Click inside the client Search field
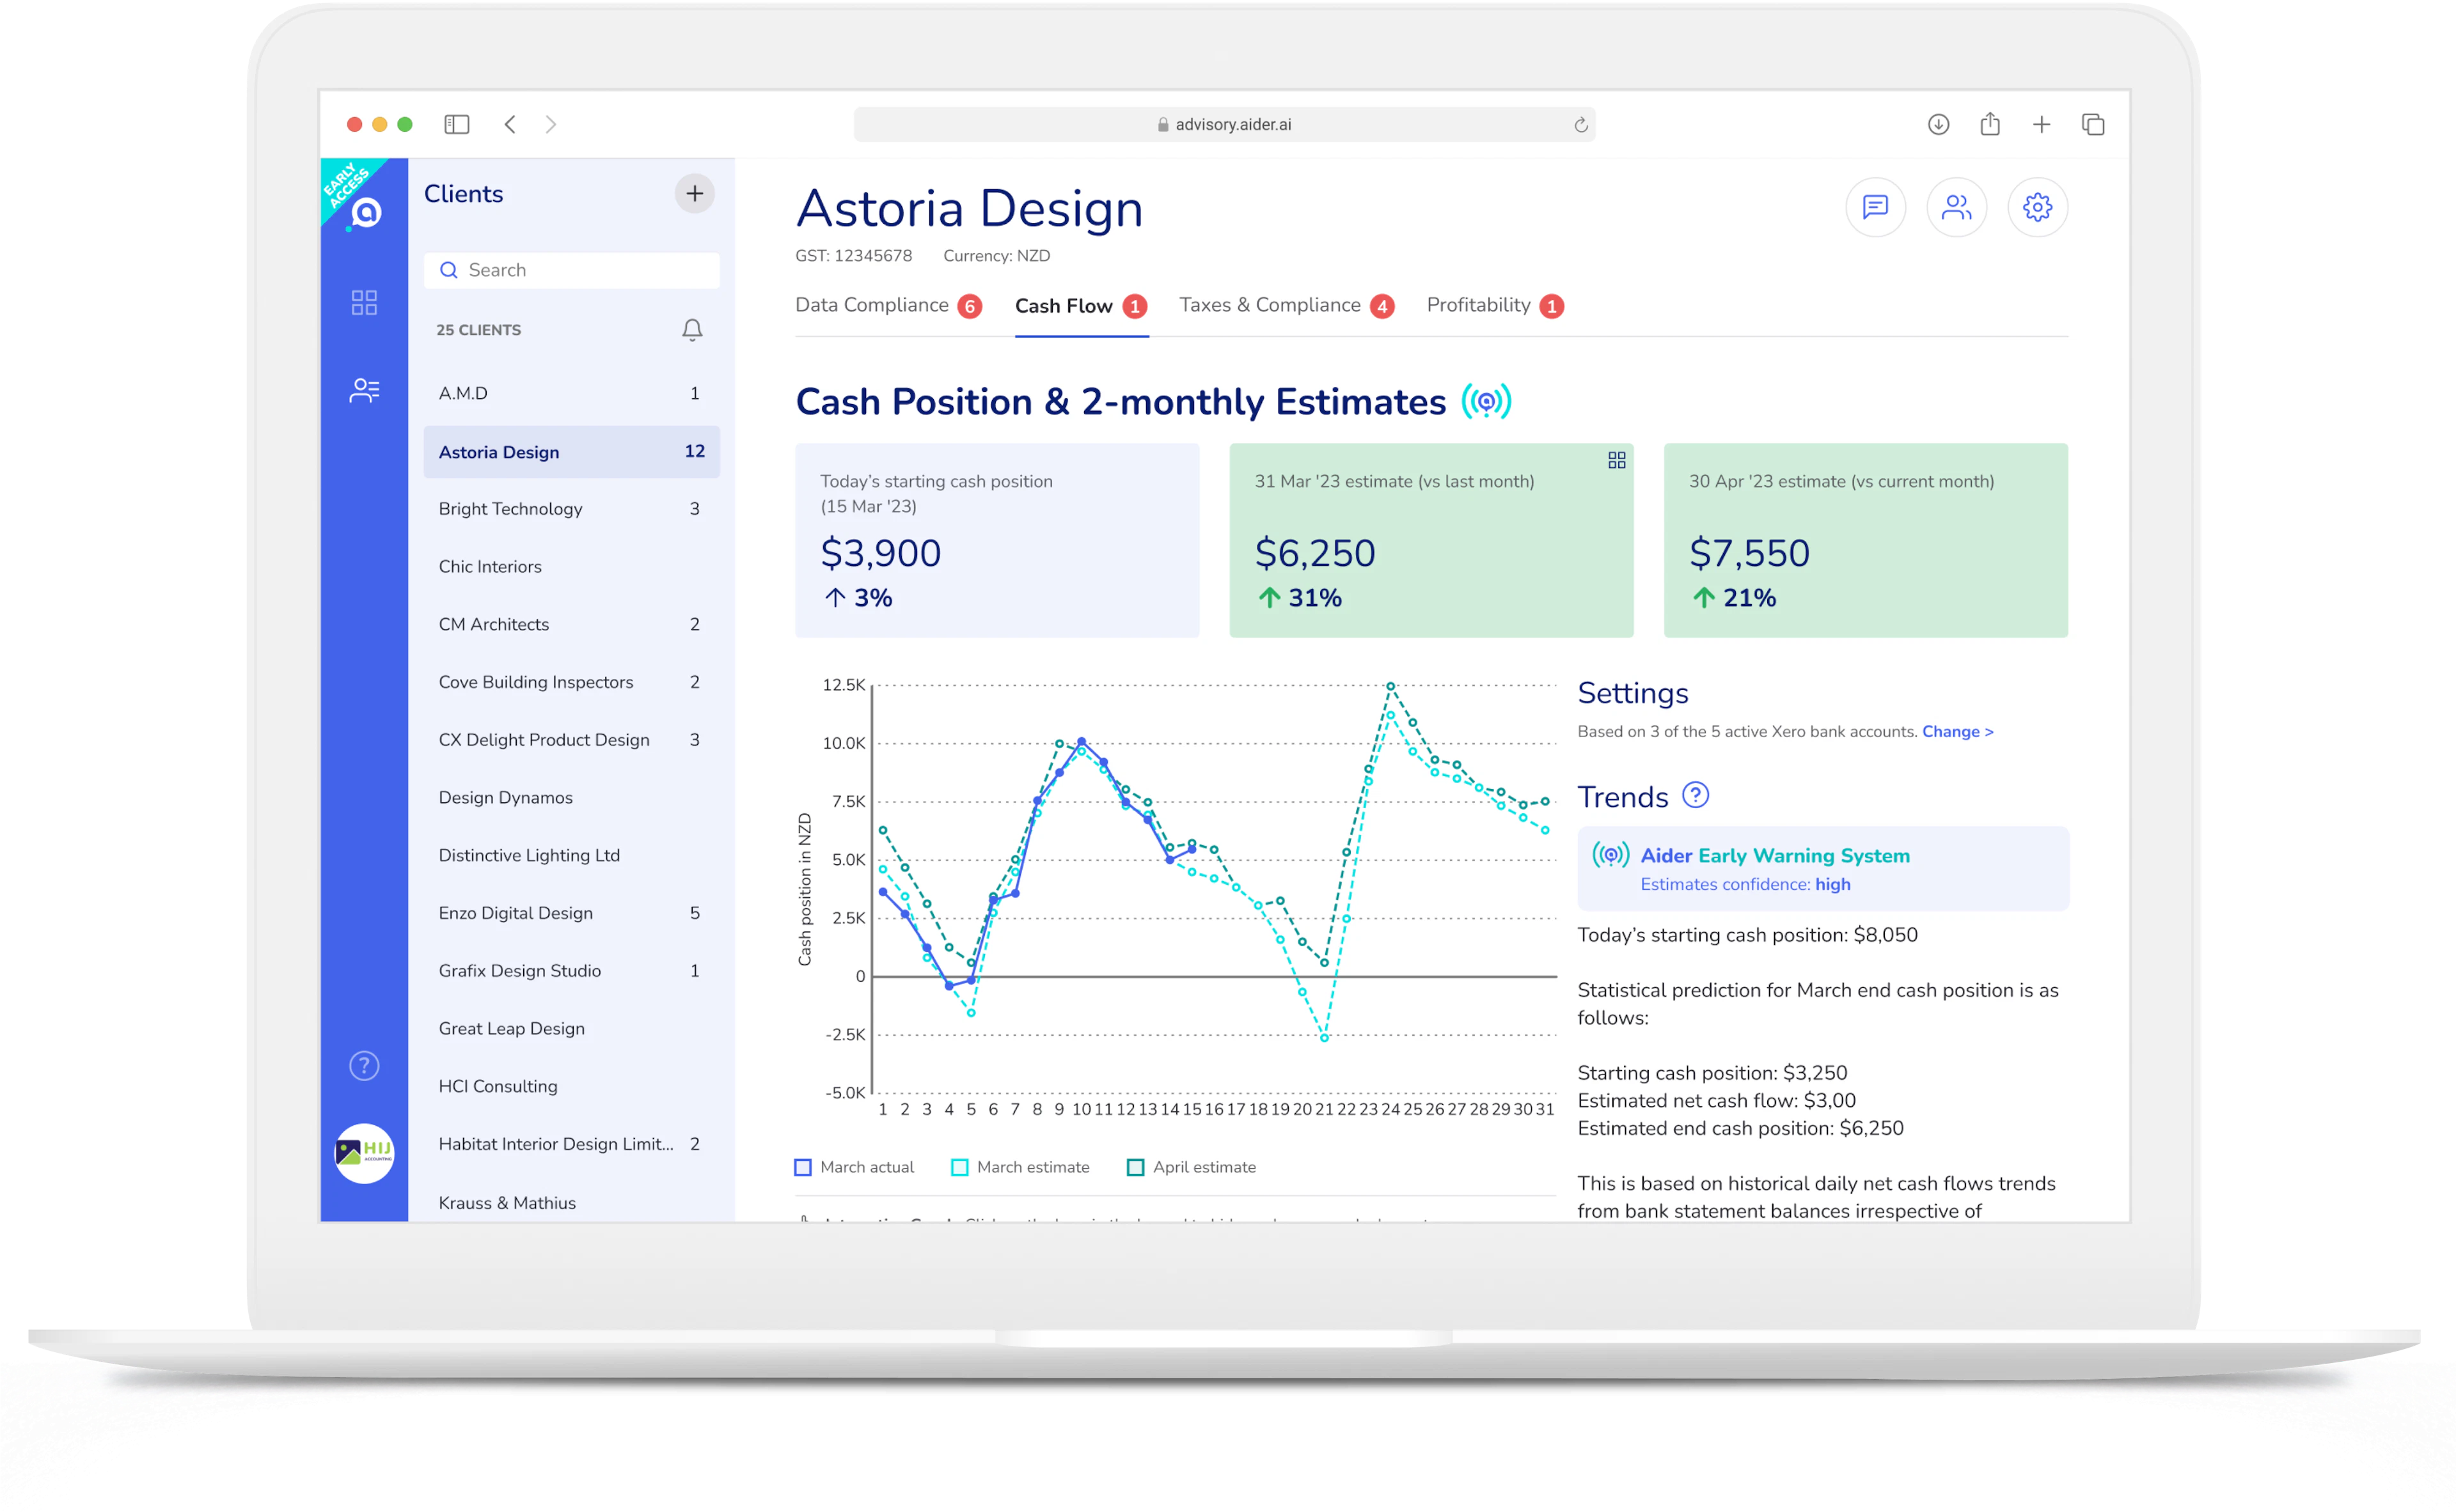Screen dimensions: 2456x1512 [571, 269]
